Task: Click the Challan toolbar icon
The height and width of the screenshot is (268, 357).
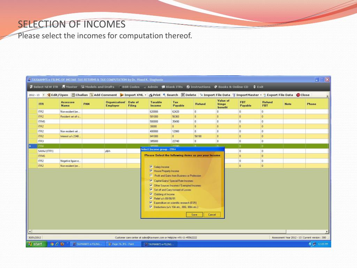Action: [x=73, y=95]
